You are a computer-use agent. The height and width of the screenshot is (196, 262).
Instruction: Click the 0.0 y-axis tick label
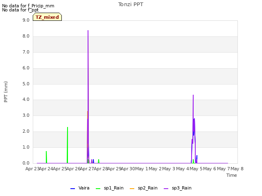tap(26, 163)
